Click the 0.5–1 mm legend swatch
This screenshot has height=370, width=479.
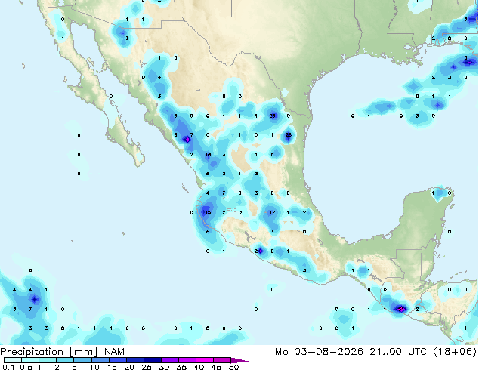(x=30, y=360)
